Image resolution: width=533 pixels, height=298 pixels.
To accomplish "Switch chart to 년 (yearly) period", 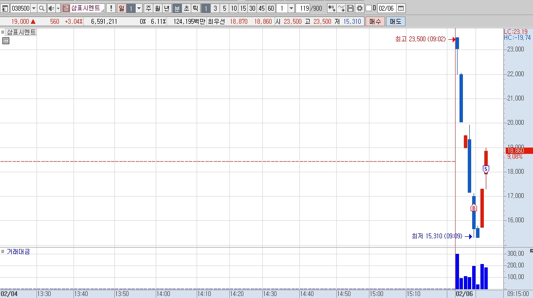I will 166,8.
